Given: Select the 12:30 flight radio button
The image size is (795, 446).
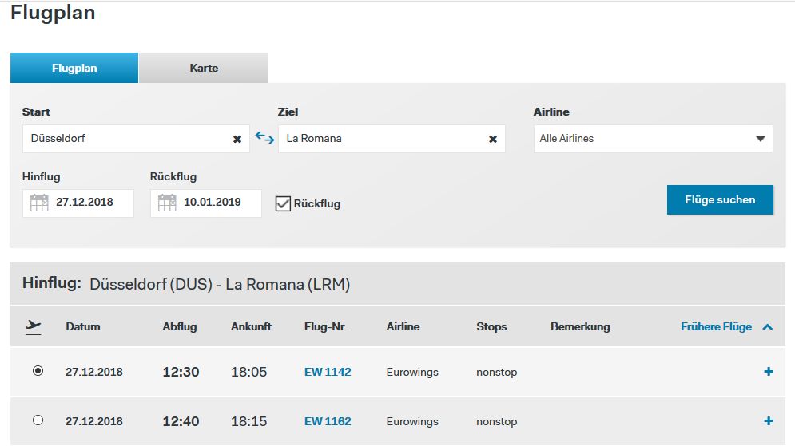Looking at the screenshot, I should coord(38,371).
